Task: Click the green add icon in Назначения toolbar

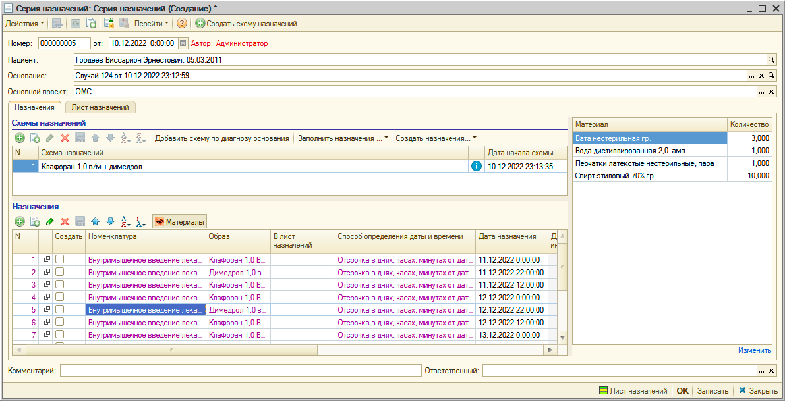Action: point(20,222)
